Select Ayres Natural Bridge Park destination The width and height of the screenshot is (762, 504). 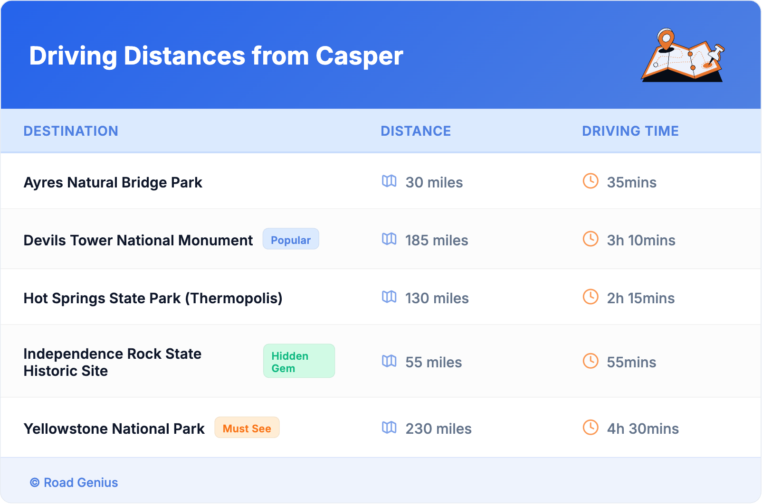[x=113, y=183]
